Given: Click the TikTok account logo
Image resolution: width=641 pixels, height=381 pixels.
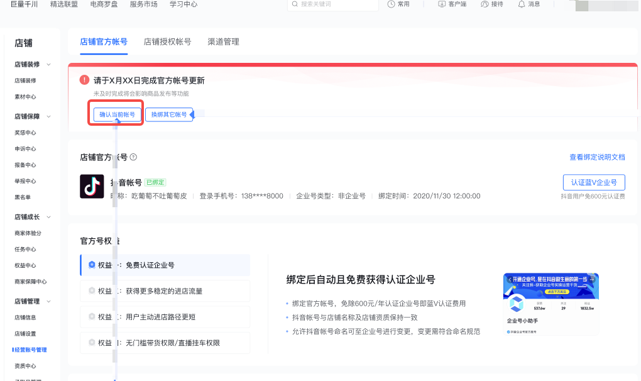Looking at the screenshot, I should (92, 187).
